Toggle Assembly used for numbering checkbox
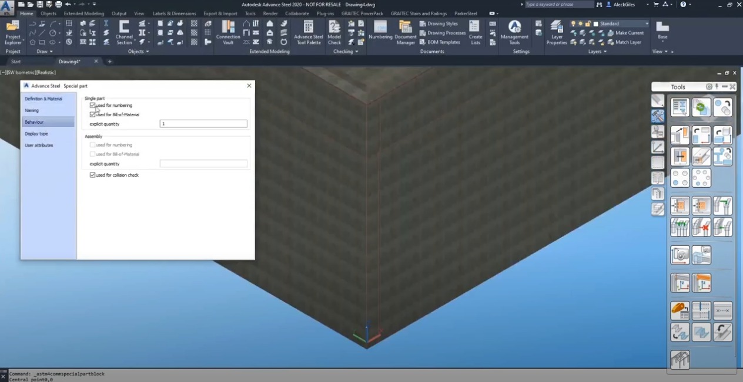The image size is (743, 382). point(92,145)
